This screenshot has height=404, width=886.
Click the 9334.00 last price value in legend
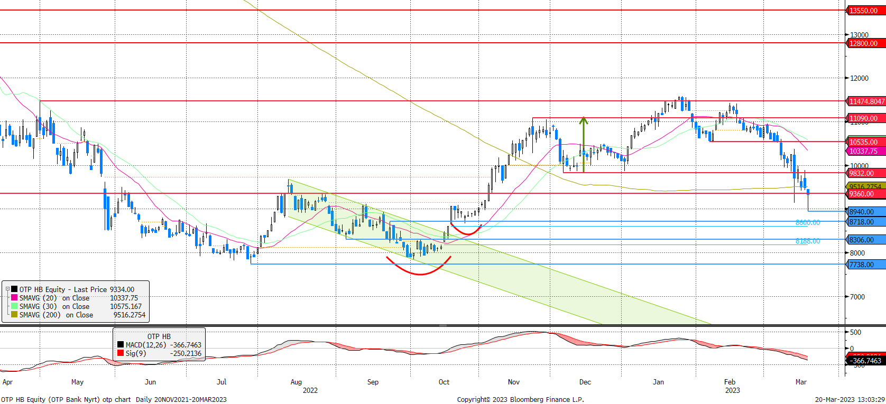click(122, 289)
